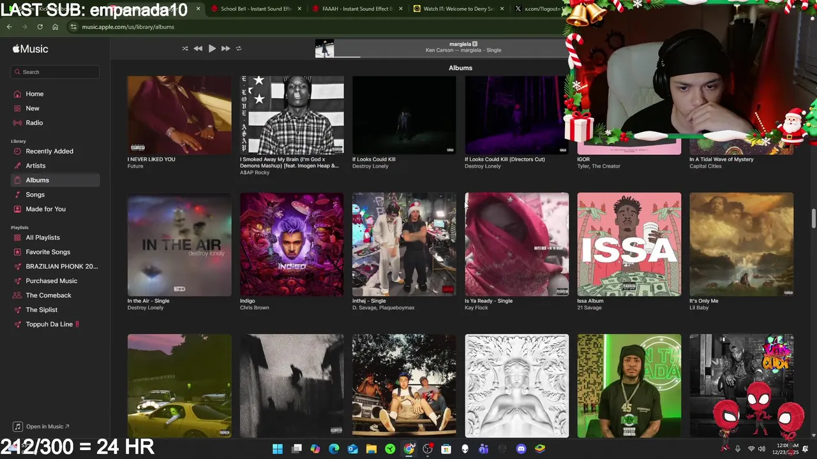
Task: Open Discord from the taskbar
Action: [x=521, y=449]
